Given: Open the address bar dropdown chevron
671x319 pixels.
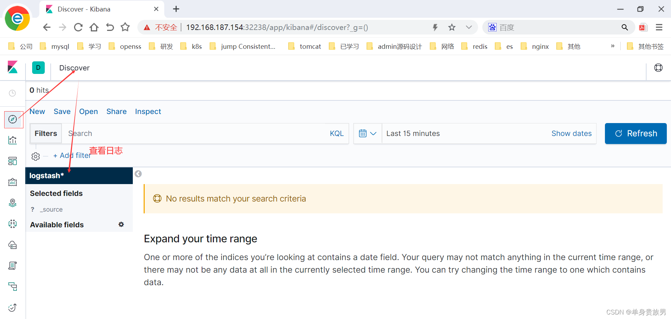Looking at the screenshot, I should tap(469, 27).
